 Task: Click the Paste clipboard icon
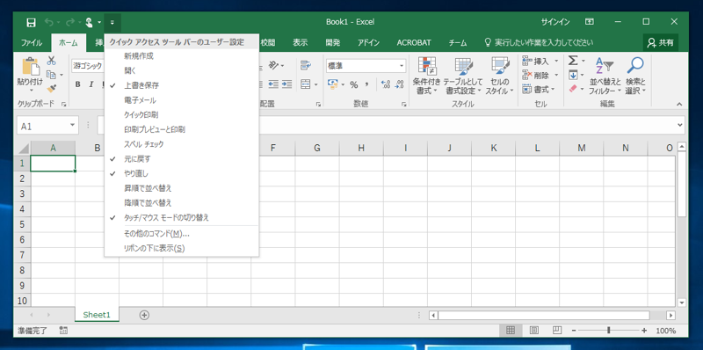(x=31, y=66)
